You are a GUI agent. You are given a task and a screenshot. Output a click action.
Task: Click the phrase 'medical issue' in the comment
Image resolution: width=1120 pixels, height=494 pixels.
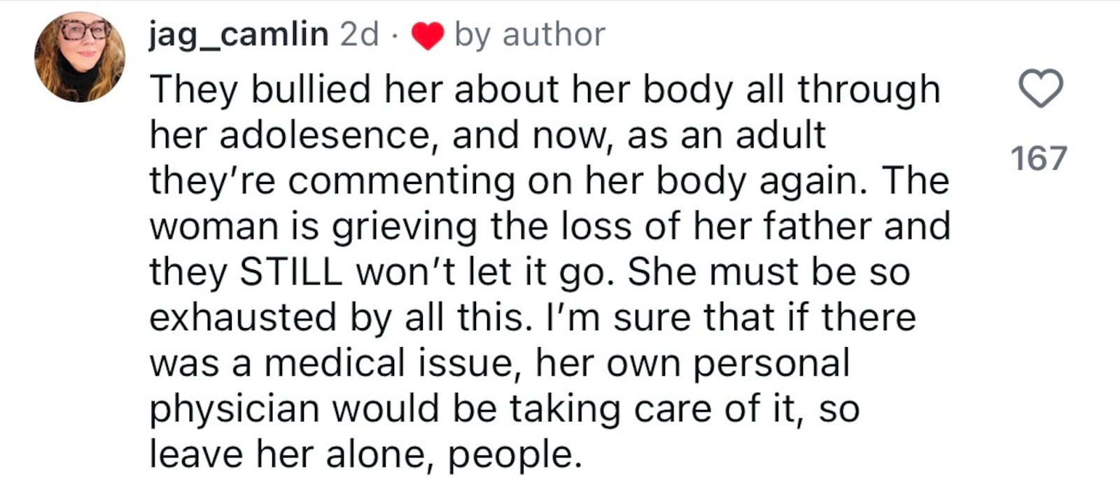point(392,364)
